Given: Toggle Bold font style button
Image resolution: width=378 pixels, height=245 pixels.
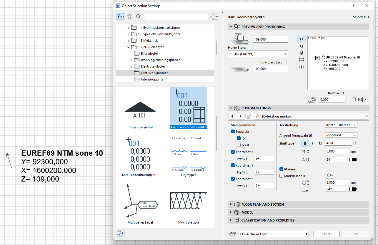Looking at the screenshot, I should [x=305, y=143].
